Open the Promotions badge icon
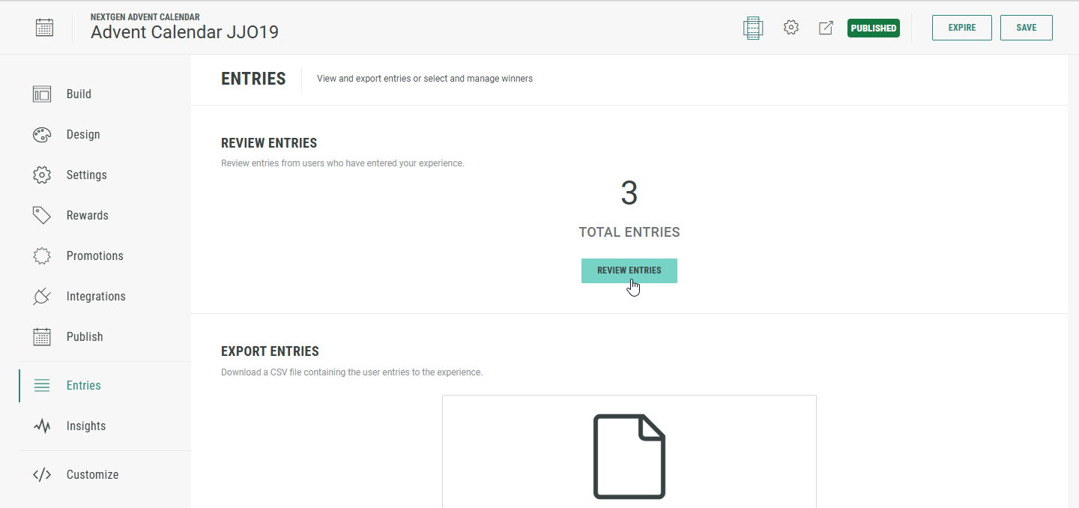 point(42,255)
